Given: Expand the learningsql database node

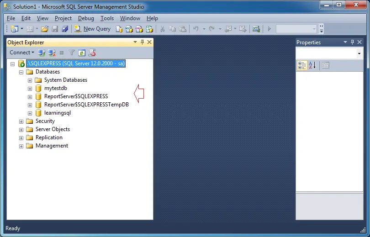Looking at the screenshot, I should click(x=30, y=113).
